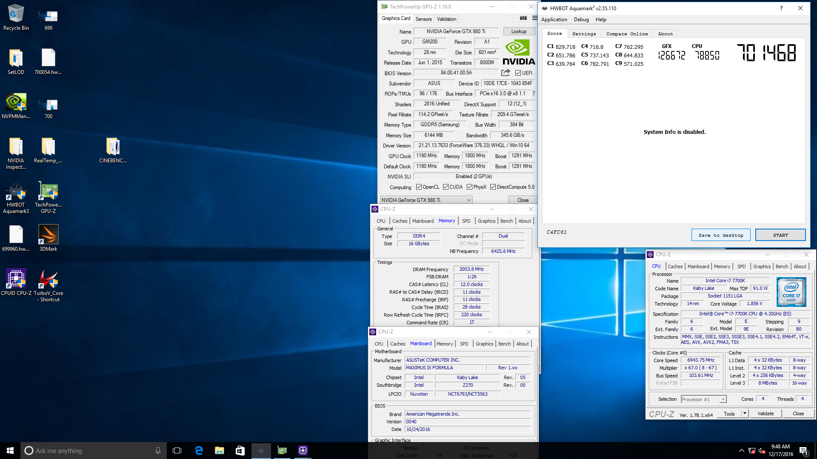This screenshot has width=817, height=459.
Task: Open the SetLOD folder icon
Action: pyautogui.click(x=16, y=62)
